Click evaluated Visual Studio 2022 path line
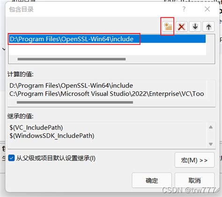 pyautogui.click(x=107, y=94)
